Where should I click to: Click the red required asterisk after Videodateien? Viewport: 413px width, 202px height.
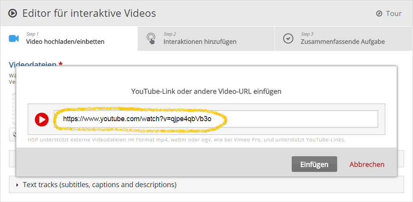point(61,64)
